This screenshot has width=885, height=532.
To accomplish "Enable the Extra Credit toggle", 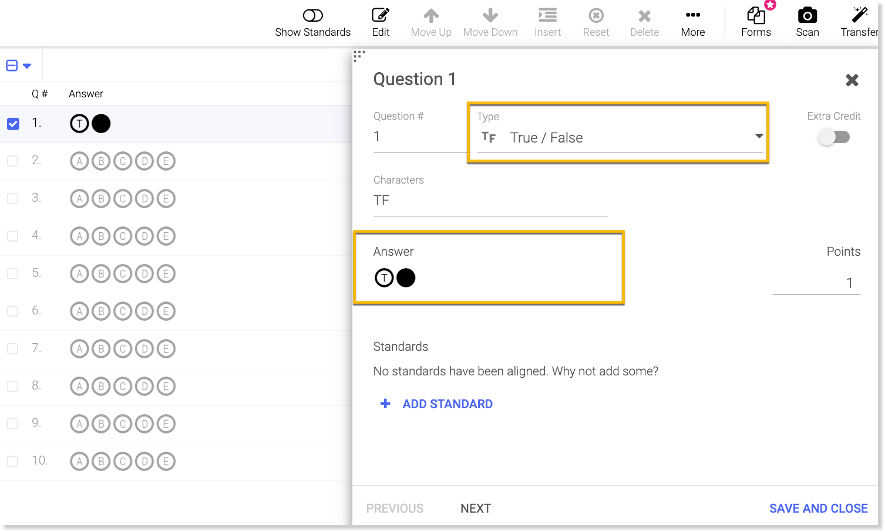I will click(x=834, y=137).
